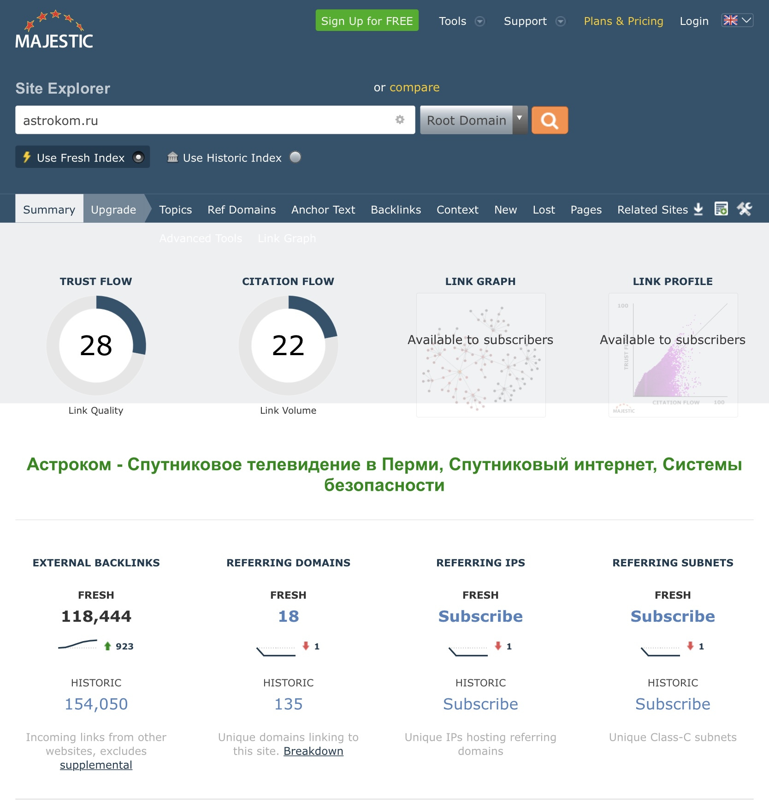Click the Login link
Screen dimensions: 769x803
click(x=694, y=21)
